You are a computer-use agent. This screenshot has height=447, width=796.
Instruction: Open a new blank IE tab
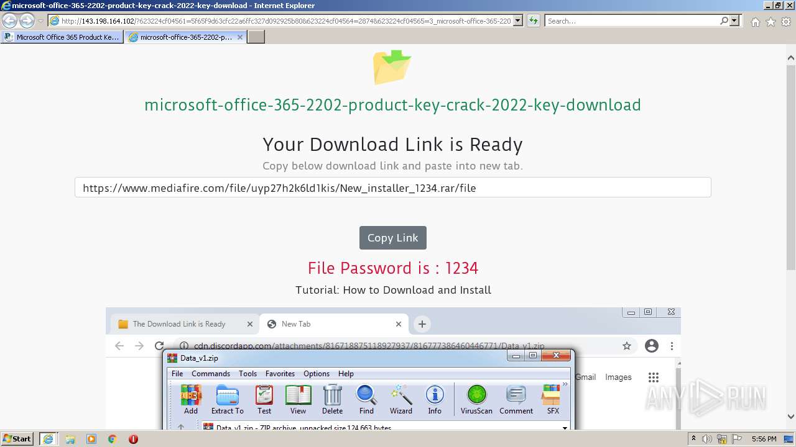tap(256, 37)
